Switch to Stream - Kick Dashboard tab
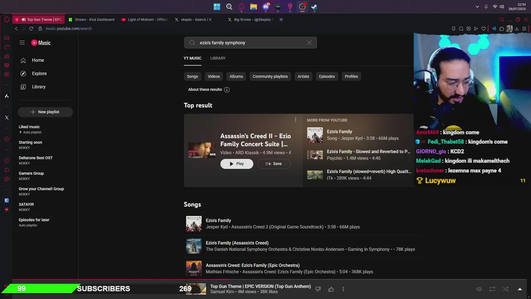 (x=92, y=20)
